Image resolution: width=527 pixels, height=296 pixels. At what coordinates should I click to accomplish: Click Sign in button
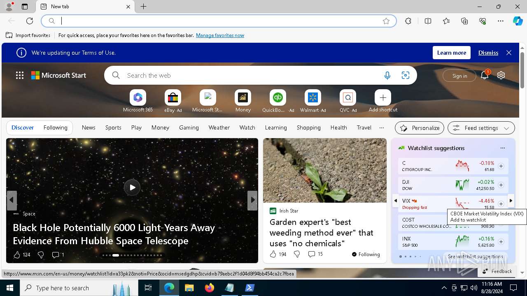coord(459,76)
